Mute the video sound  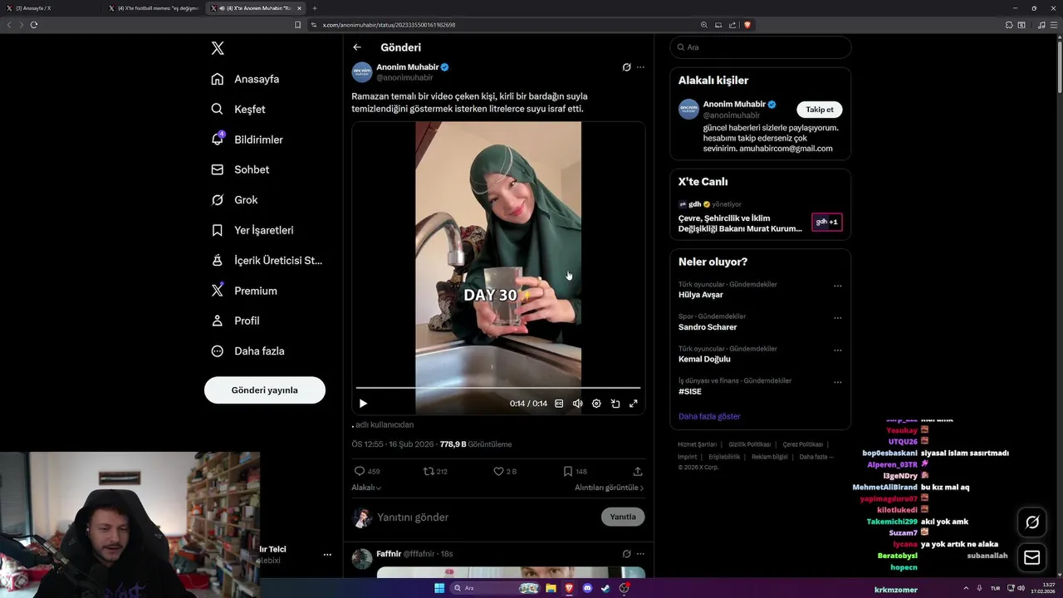click(x=577, y=404)
